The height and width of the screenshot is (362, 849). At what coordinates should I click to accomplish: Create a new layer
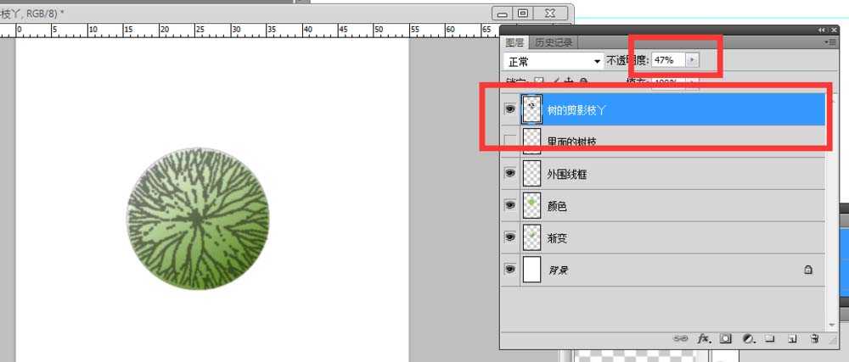(792, 339)
